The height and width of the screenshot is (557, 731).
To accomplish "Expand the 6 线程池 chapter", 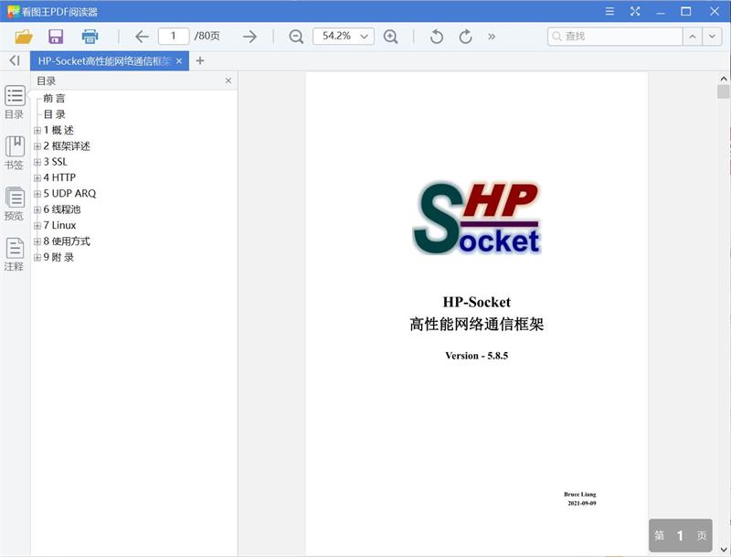I will click(37, 210).
